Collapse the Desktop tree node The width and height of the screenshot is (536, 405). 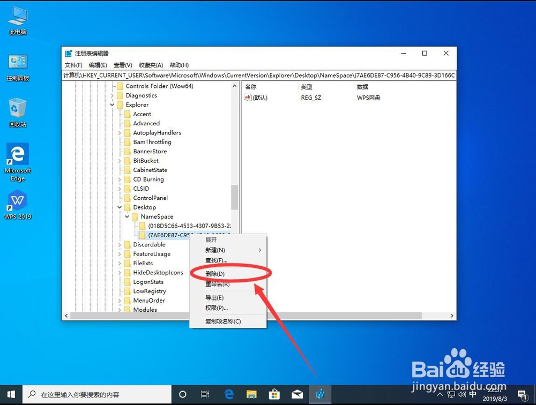pyautogui.click(x=120, y=207)
